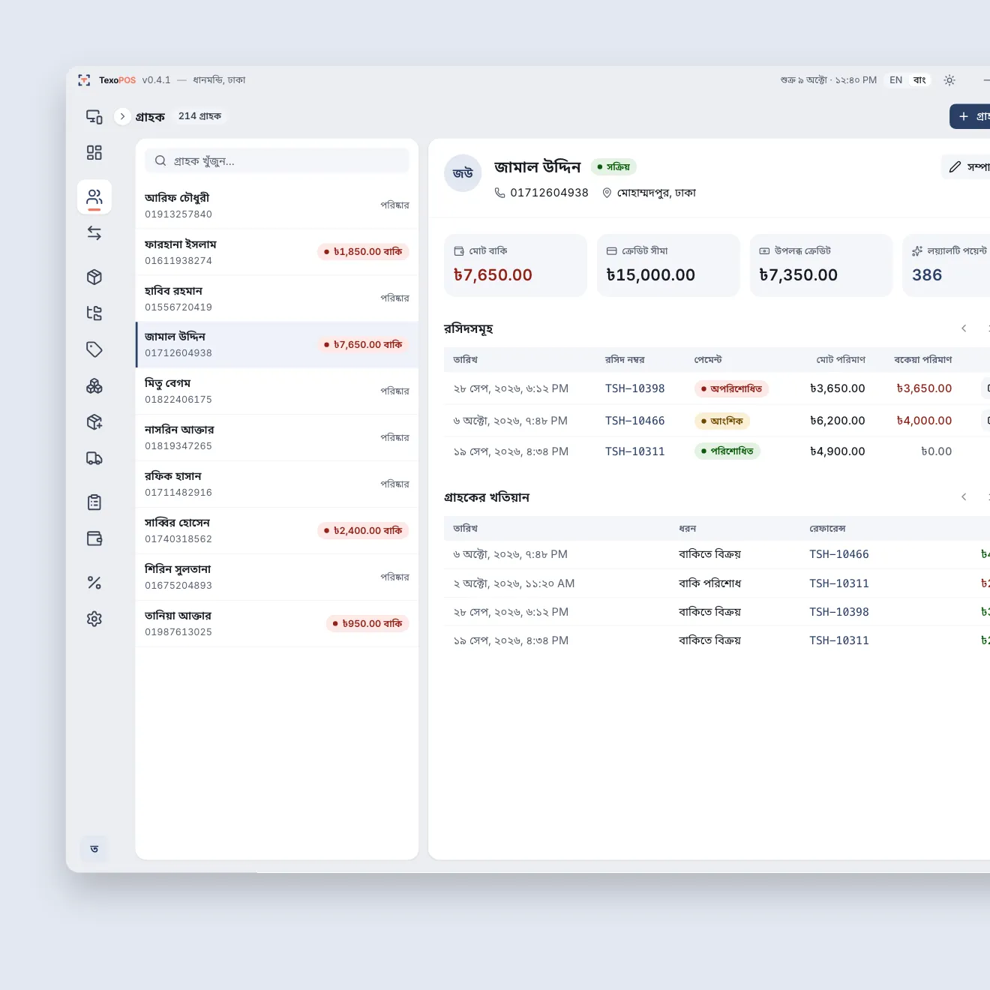The height and width of the screenshot is (990, 990).
Task: Select customer ফারহানা ইসলাম from list
Action: click(x=277, y=252)
